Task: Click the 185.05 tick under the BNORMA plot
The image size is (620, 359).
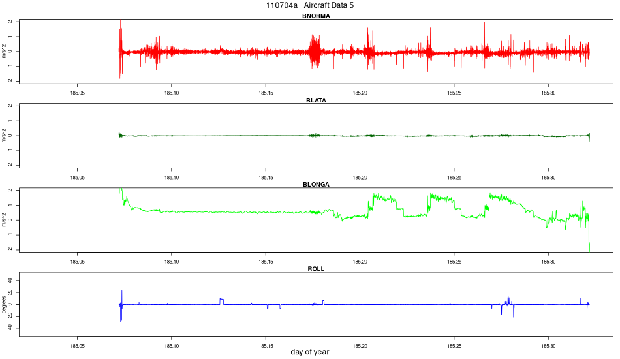Action: [x=78, y=93]
